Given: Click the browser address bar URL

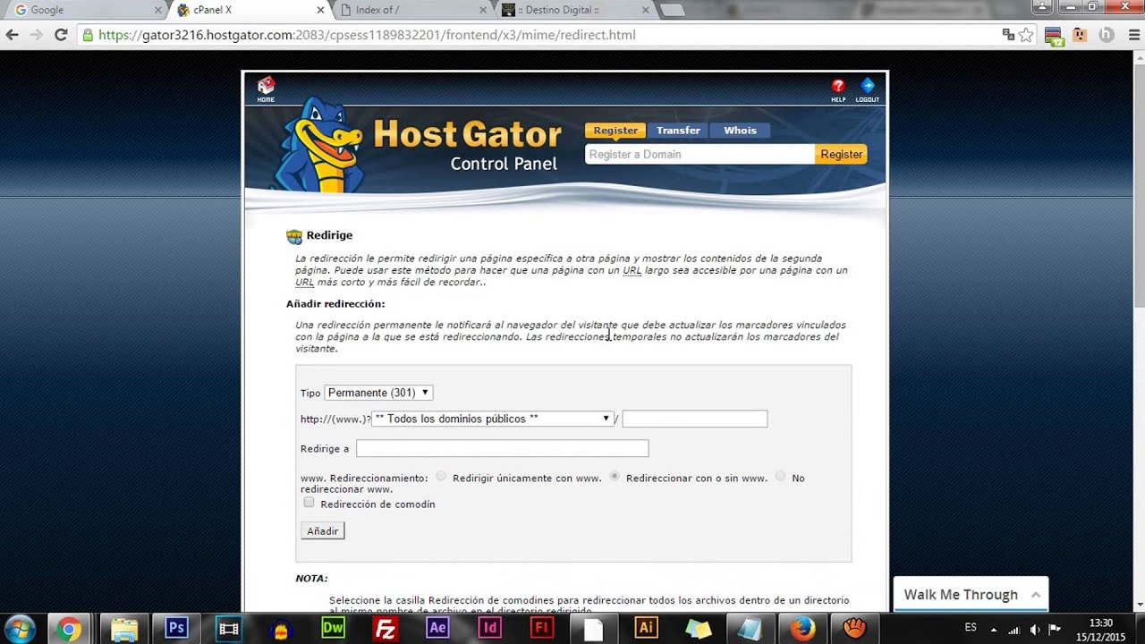Looking at the screenshot, I should pyautogui.click(x=367, y=35).
